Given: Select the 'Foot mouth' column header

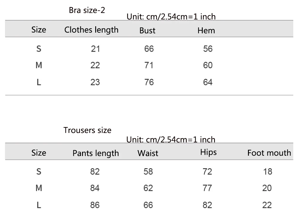Looking at the screenshot, I should point(269,153).
